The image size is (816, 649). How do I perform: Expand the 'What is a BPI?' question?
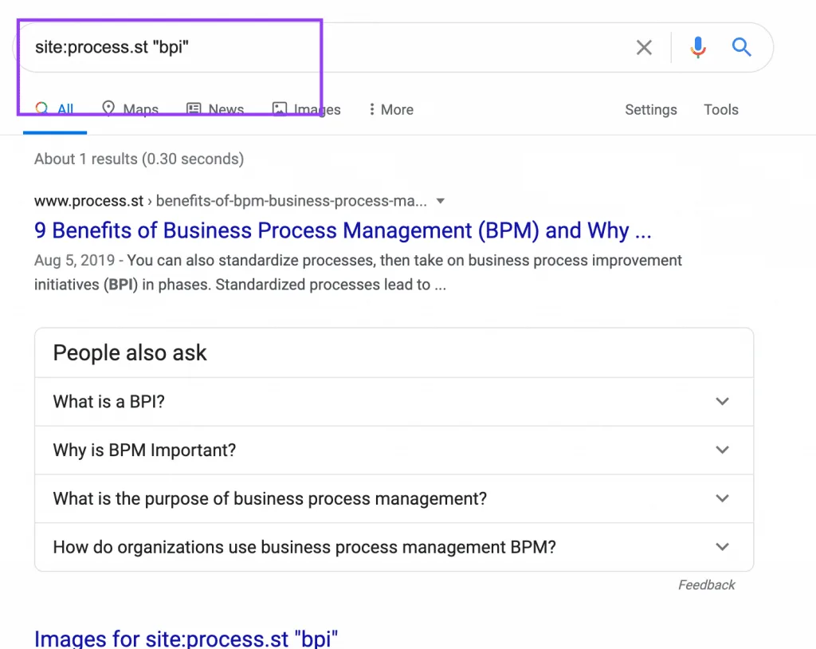(394, 402)
